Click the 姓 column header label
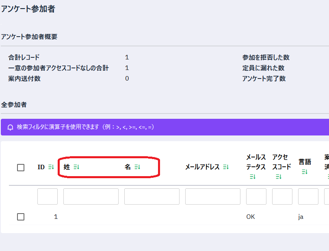The height and width of the screenshot is (251, 329). click(x=67, y=167)
